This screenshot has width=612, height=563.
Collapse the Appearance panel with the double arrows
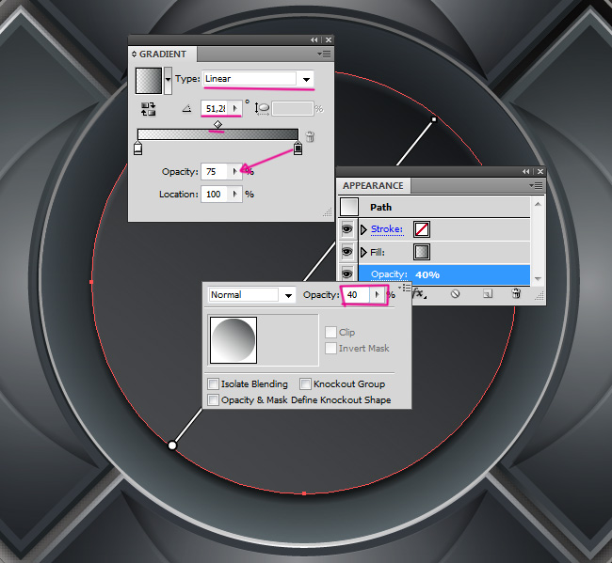(526, 171)
